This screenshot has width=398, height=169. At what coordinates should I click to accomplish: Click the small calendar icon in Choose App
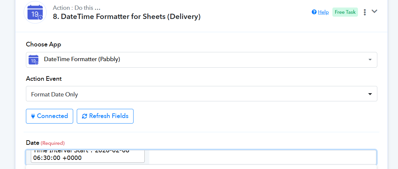tap(33, 59)
